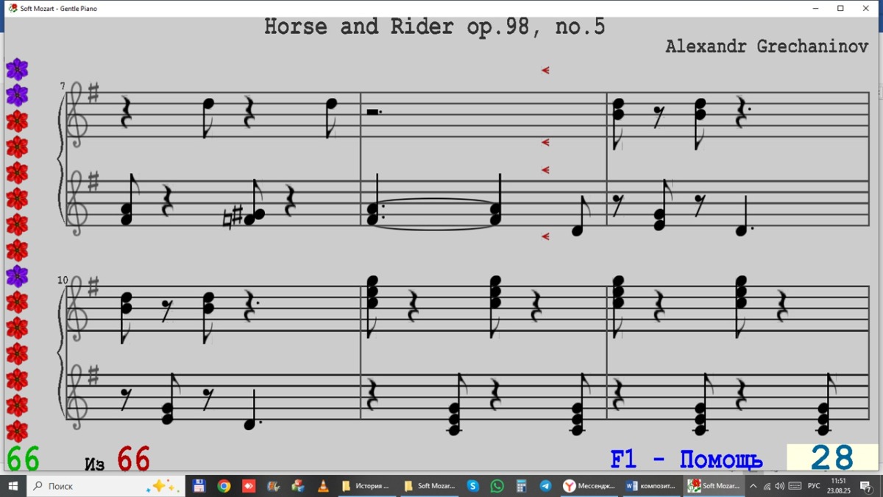Open the red remote desktop taskbar app
The width and height of the screenshot is (883, 497).
pyautogui.click(x=249, y=486)
